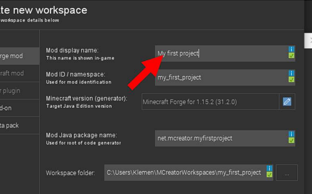
Task: Switch to the plugin workspace type
Action: pos(18,91)
